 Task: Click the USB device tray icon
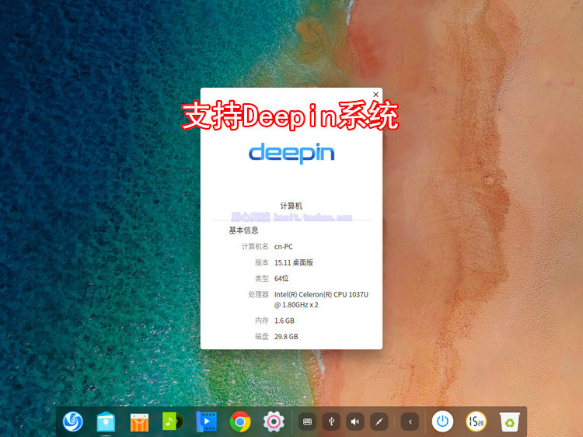pos(331,421)
